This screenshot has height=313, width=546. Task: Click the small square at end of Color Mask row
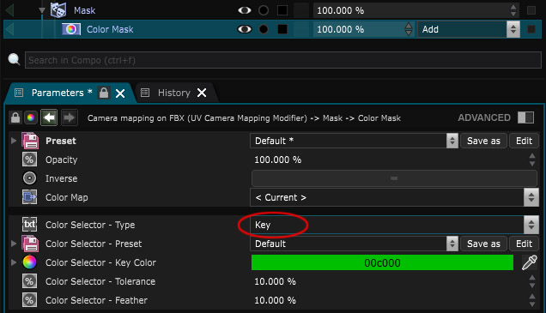coord(531,29)
